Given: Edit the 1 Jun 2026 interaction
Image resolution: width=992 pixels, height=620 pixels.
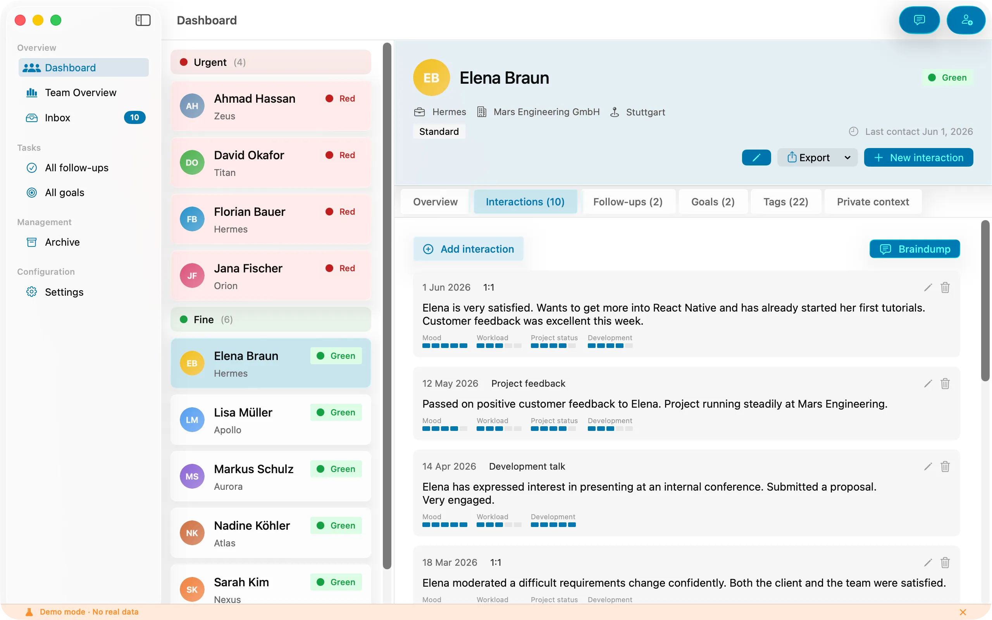Looking at the screenshot, I should tap(928, 288).
